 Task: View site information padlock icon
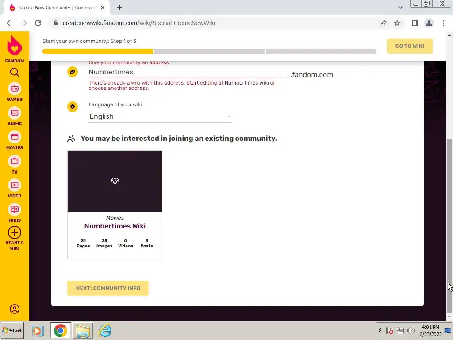click(56, 23)
